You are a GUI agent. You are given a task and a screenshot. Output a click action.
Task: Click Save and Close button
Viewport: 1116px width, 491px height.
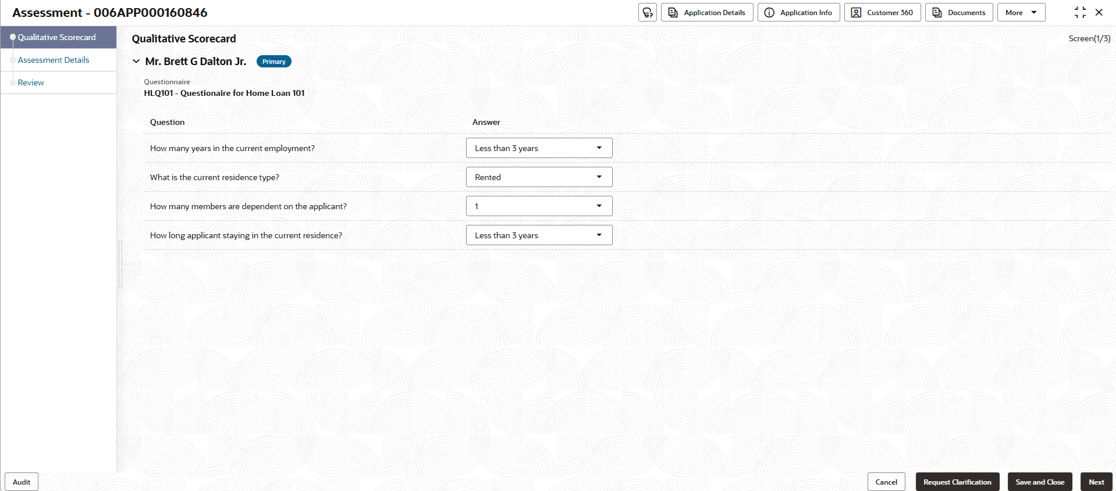click(1040, 482)
